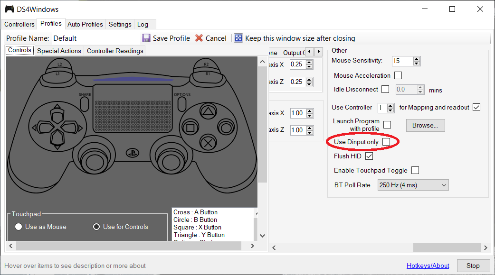Viewport: 495px width, 275px height.
Task: Uncheck the Flush HID checkbox
Action: coord(369,156)
